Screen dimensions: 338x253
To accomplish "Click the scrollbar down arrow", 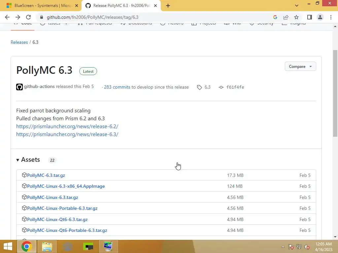I will point(335,237).
